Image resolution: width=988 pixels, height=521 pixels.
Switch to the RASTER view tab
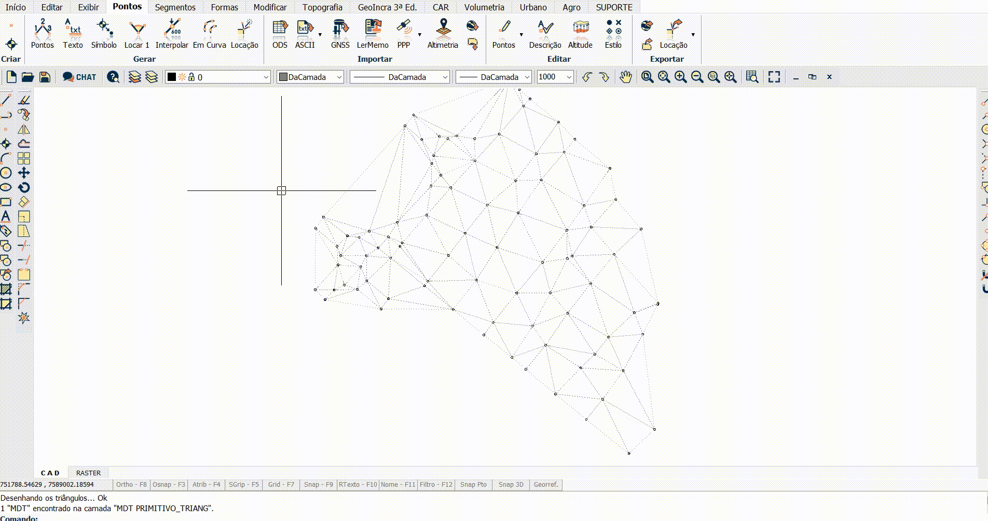pos(88,473)
